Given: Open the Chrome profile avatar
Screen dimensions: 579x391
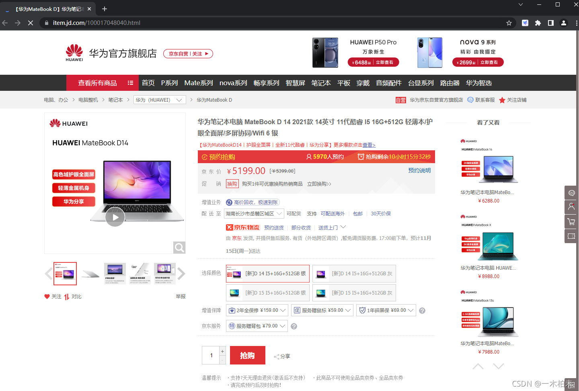Looking at the screenshot, I should (564, 23).
